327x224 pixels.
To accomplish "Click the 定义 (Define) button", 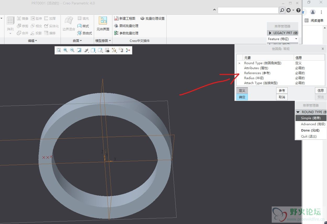I will [x=242, y=91].
